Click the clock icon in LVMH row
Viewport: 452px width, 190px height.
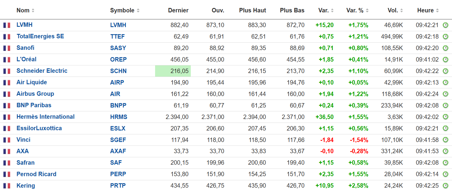coord(445,25)
